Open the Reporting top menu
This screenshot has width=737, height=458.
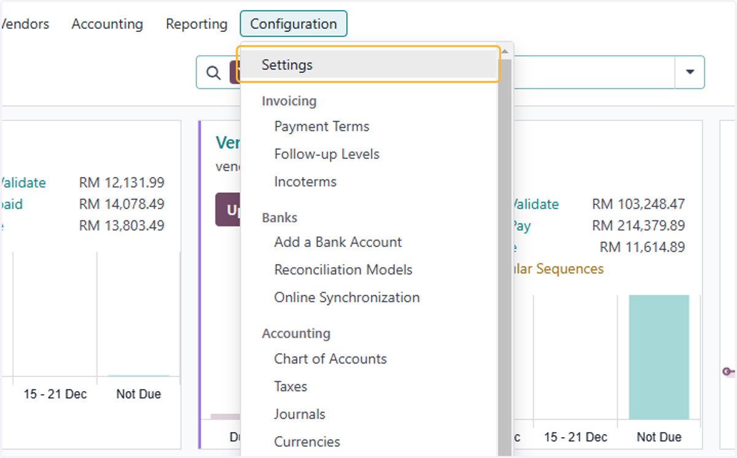pyautogui.click(x=197, y=24)
